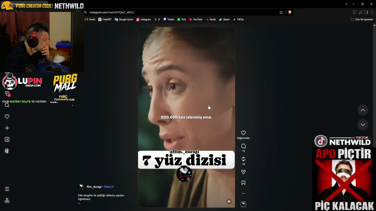
Task: Focus the address bar with instagram.com/reels URL
Action: 182,12
